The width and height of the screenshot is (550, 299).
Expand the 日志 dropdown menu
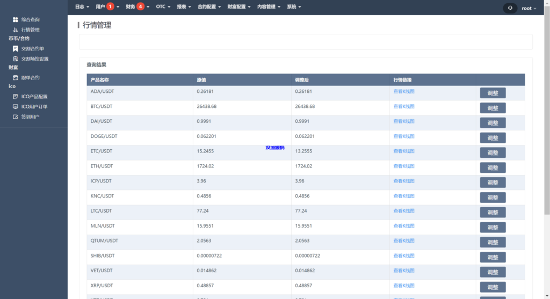pyautogui.click(x=82, y=7)
